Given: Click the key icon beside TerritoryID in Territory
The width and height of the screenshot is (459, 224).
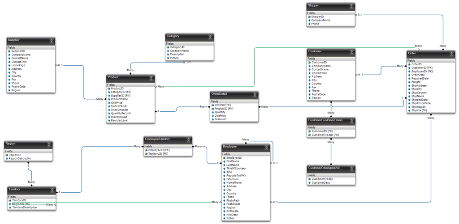Looking at the screenshot, I should 10,200.
